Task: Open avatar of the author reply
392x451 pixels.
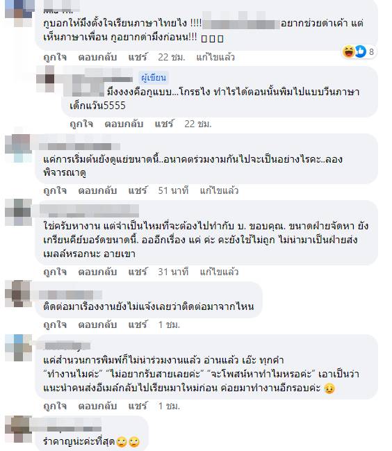Action: coord(45,79)
